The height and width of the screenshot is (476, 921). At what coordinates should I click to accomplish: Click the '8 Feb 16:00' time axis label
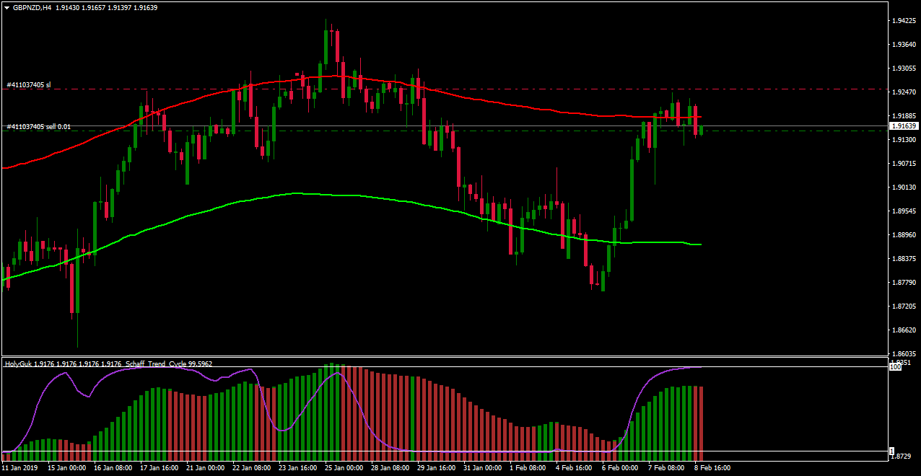point(713,468)
